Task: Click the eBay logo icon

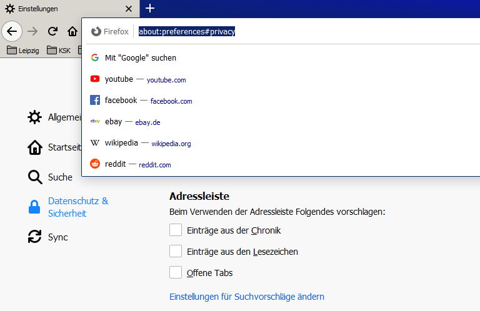Action: click(x=95, y=121)
